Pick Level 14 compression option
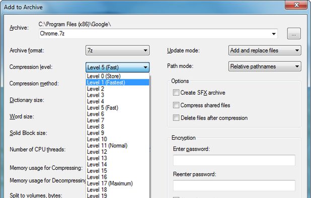This screenshot has width=311, height=198. point(118,164)
